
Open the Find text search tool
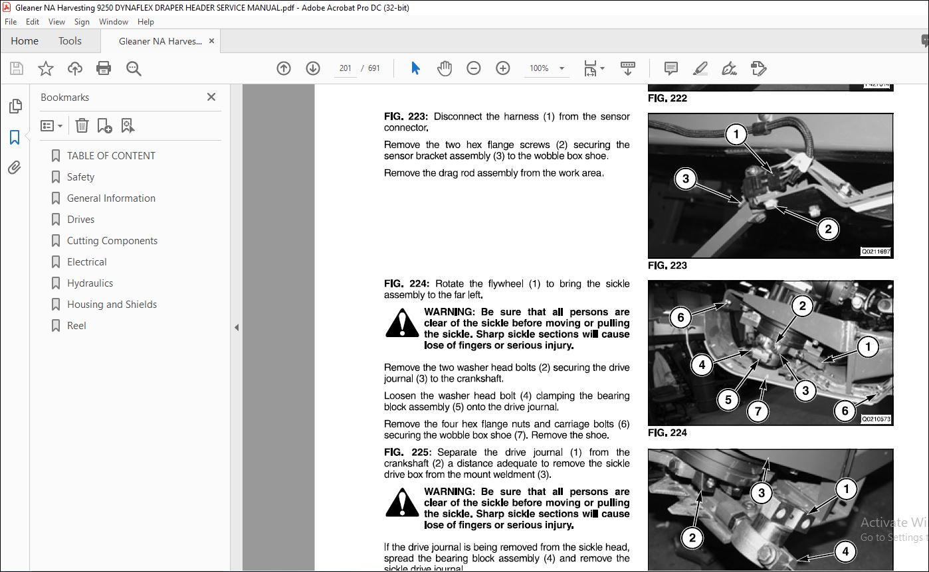134,68
